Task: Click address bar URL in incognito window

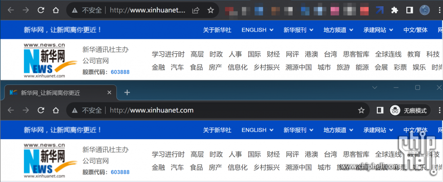Action: (x=151, y=110)
